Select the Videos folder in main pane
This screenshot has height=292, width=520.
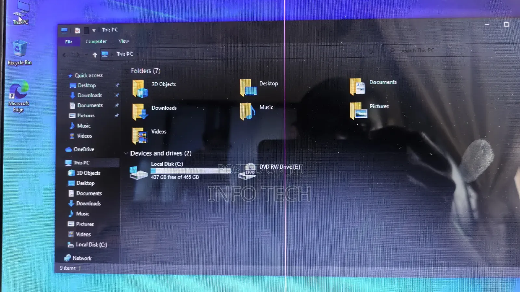point(140,136)
